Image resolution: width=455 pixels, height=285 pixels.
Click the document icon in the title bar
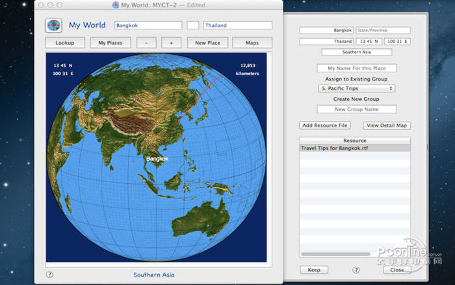coord(116,5)
